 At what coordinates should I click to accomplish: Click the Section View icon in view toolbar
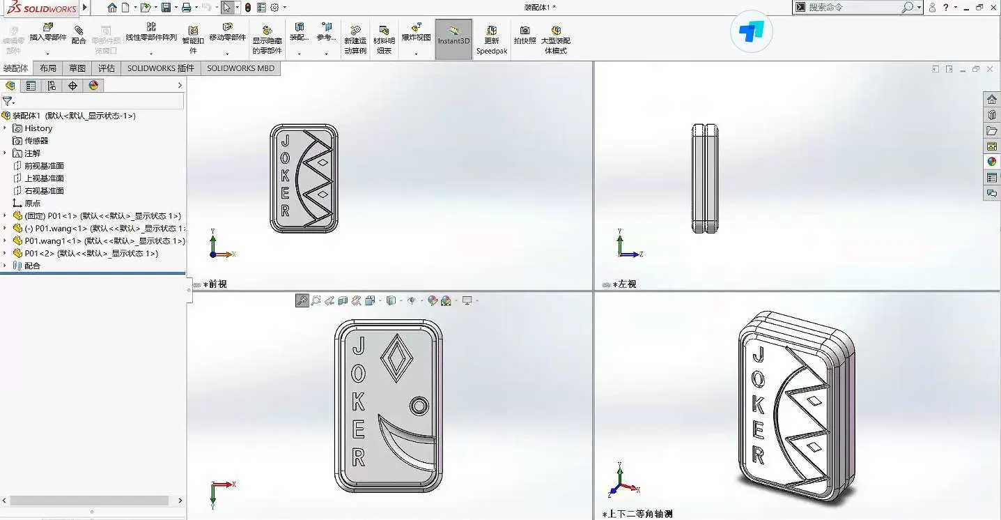point(343,300)
